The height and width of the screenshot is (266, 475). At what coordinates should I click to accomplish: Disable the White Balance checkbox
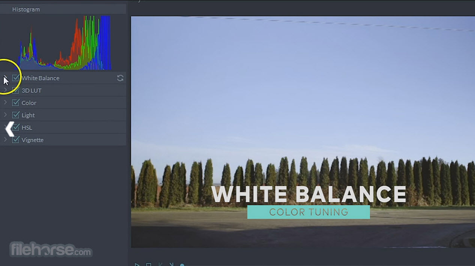16,78
